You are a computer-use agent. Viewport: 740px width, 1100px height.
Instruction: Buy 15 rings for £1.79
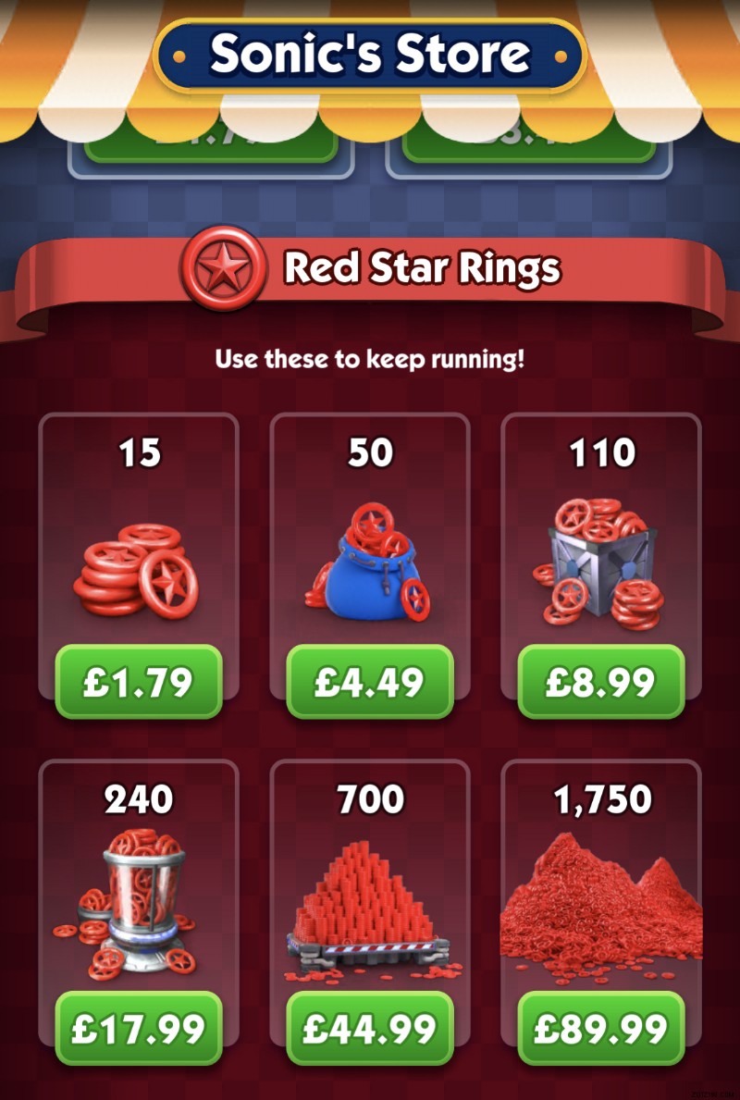[x=139, y=682]
